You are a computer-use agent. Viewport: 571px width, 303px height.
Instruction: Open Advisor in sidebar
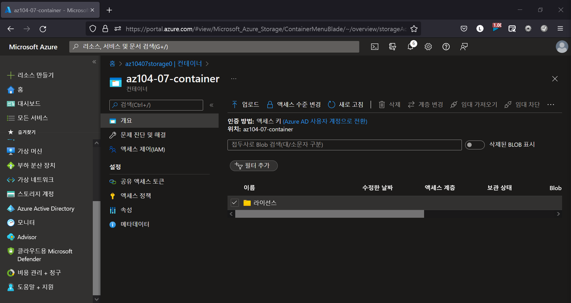(x=21, y=237)
